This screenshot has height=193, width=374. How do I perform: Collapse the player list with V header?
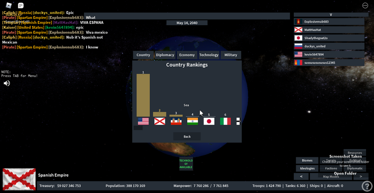click(x=331, y=14)
